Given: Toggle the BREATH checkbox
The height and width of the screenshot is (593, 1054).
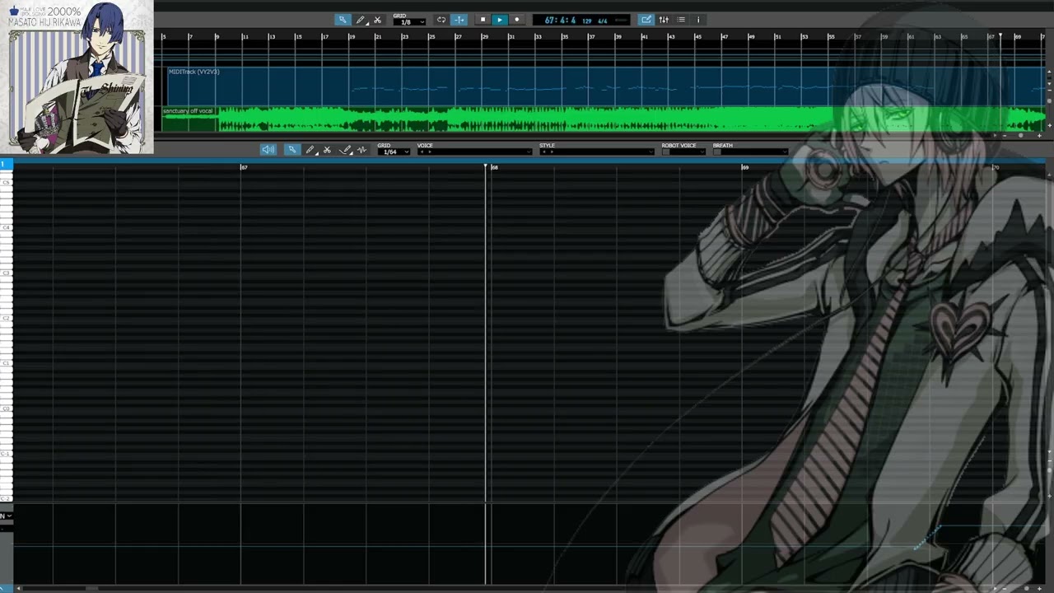Looking at the screenshot, I should point(717,152).
